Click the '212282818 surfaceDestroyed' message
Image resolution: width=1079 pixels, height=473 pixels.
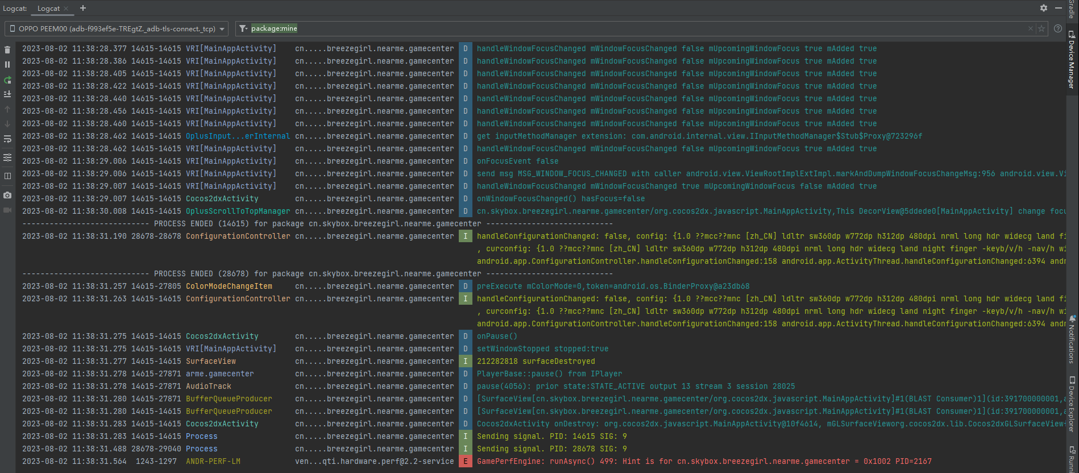[536, 361]
